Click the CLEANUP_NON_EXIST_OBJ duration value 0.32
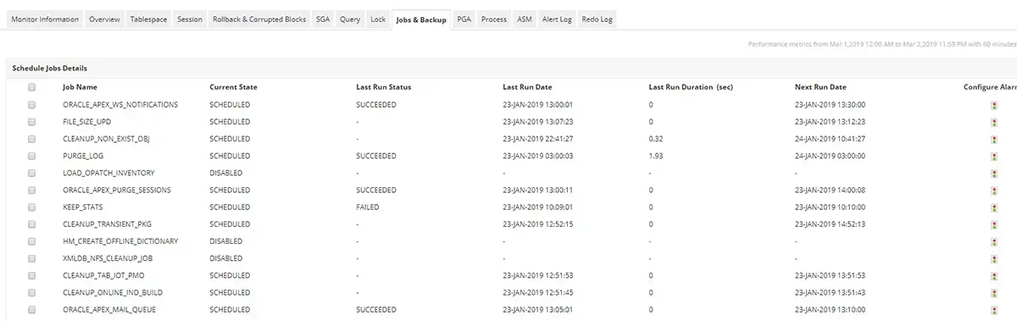 [656, 139]
